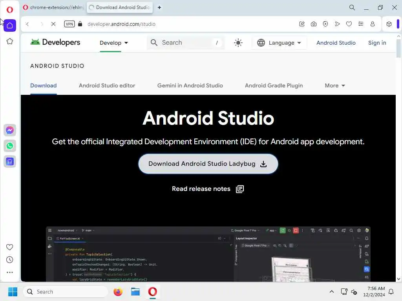Screen dimensions: 402x301
Task: Show hidden system tray icons
Action: pyautogui.click(x=331, y=292)
